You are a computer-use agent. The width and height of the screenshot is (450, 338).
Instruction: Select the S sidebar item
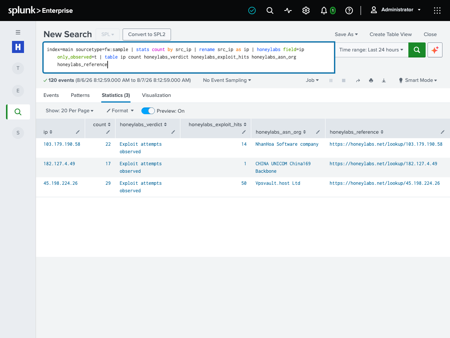(18, 133)
